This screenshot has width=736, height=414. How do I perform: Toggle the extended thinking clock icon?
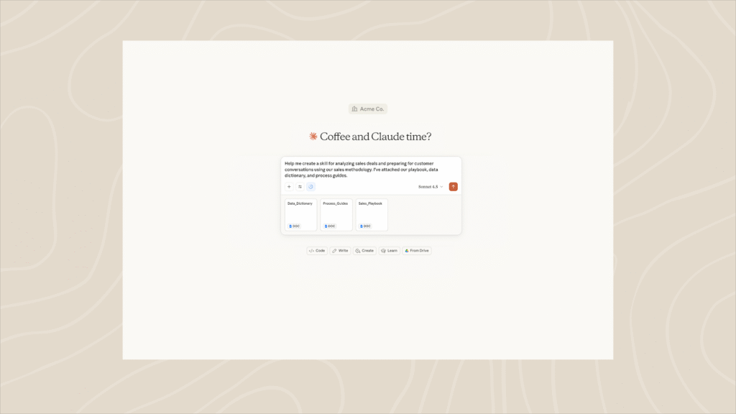pos(311,187)
